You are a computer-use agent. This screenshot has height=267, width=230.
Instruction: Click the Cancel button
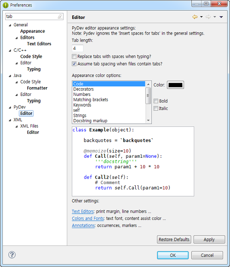[207, 255]
